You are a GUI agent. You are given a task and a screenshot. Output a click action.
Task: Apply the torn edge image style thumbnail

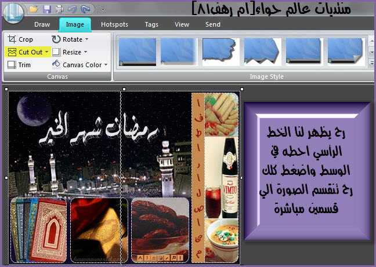[x=221, y=50]
